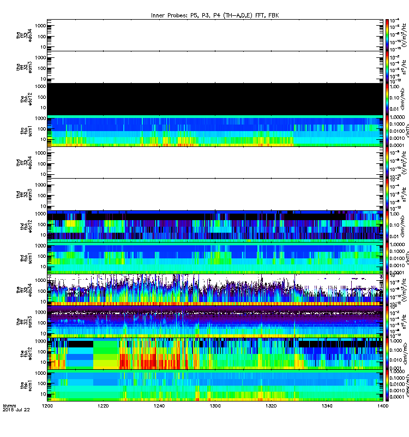Select the 'the fff 32 edc34' panel label
This screenshot has width=409, height=437.
point(24,290)
